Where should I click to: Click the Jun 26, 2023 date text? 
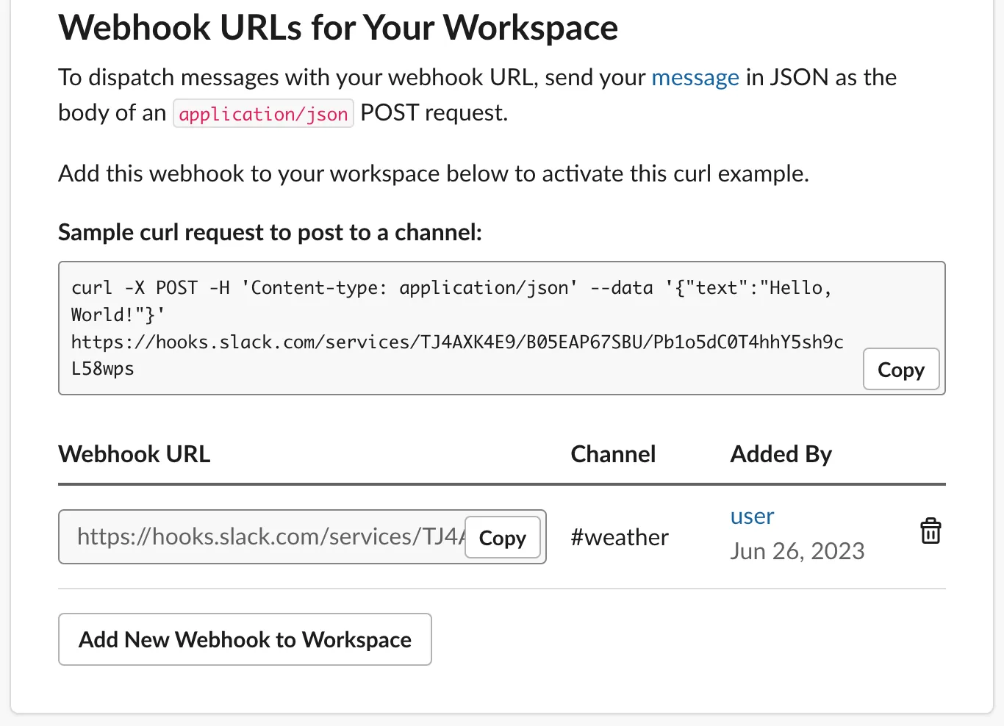tap(797, 551)
